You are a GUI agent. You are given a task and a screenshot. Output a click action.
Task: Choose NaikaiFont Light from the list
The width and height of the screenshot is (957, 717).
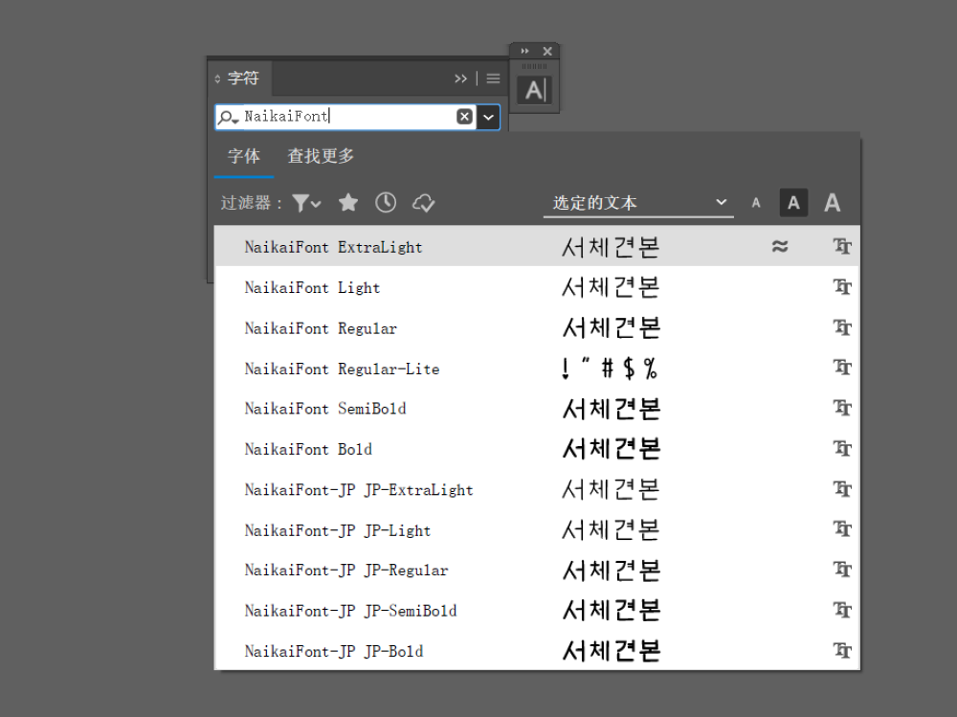coord(537,287)
